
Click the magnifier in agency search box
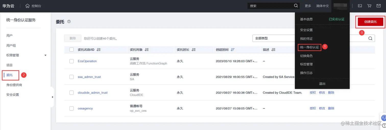coord(370,38)
